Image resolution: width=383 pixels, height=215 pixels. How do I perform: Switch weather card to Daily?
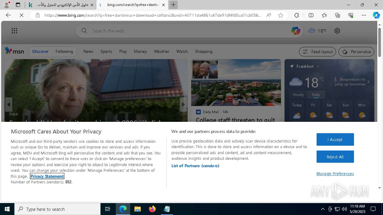coord(316,95)
